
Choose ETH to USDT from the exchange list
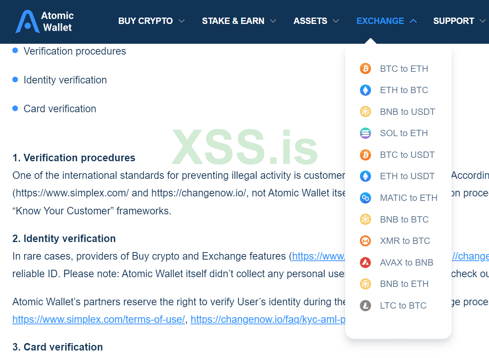(407, 176)
